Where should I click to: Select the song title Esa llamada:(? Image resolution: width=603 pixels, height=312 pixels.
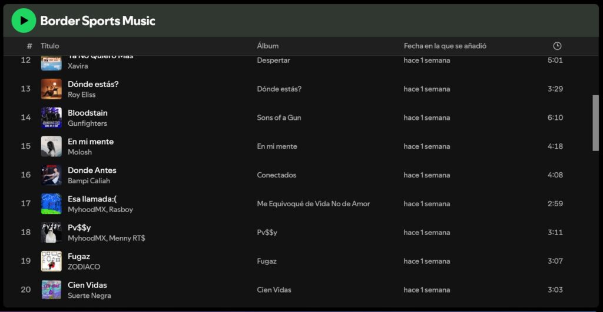[92, 199]
